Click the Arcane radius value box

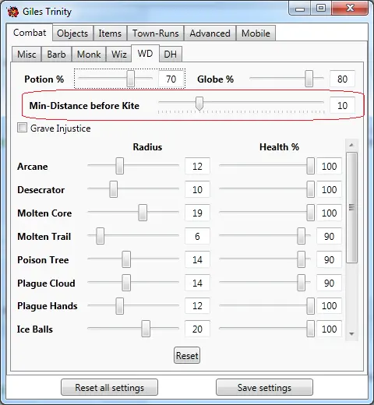pyautogui.click(x=197, y=166)
